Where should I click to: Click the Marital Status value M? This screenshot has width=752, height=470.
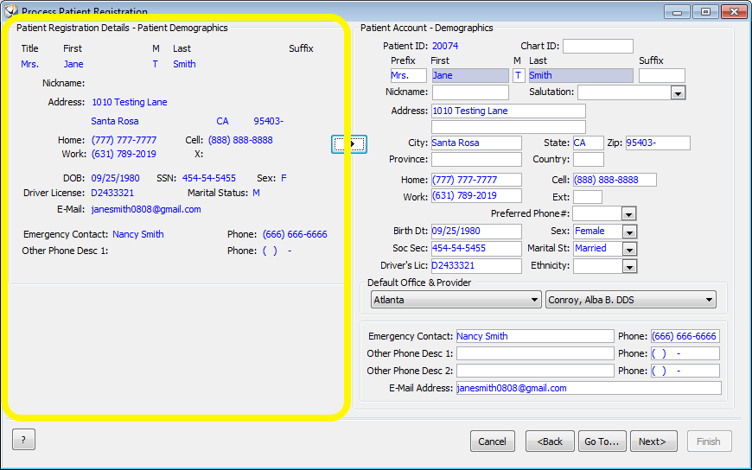(256, 193)
